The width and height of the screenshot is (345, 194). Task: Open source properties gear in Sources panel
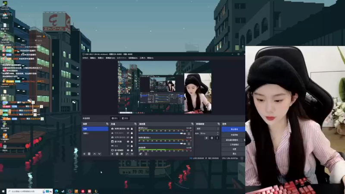tap(122, 154)
